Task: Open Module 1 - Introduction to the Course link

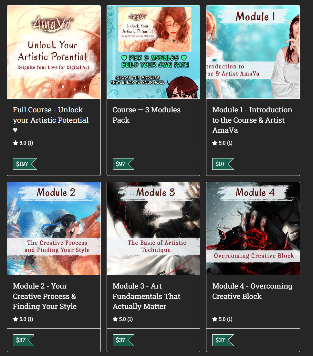Action: (252, 120)
